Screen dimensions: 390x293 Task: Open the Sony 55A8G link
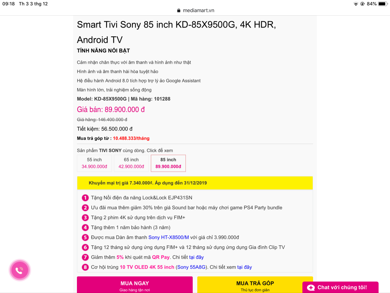tap(192, 267)
